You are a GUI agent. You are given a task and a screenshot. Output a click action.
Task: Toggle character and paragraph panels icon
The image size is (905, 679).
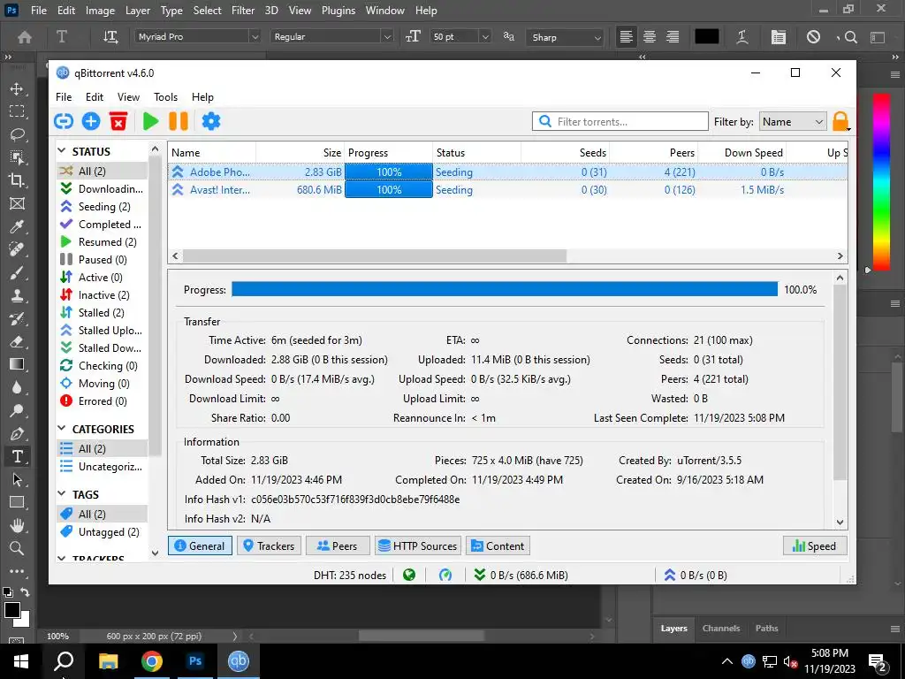coord(778,37)
